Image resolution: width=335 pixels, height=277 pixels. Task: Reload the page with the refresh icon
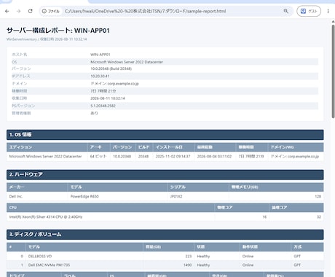point(31,11)
